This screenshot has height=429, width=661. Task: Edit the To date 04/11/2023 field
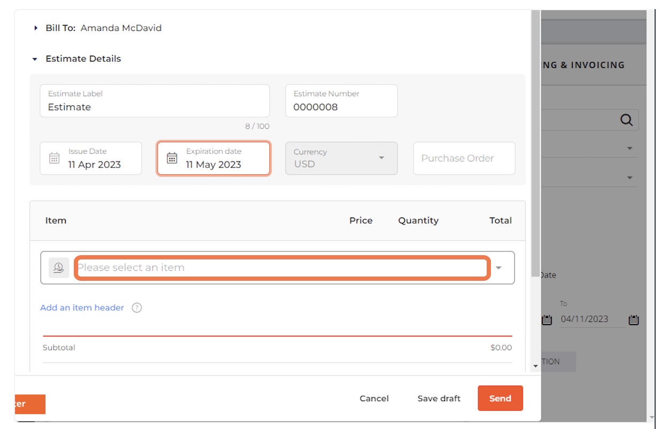tap(591, 319)
